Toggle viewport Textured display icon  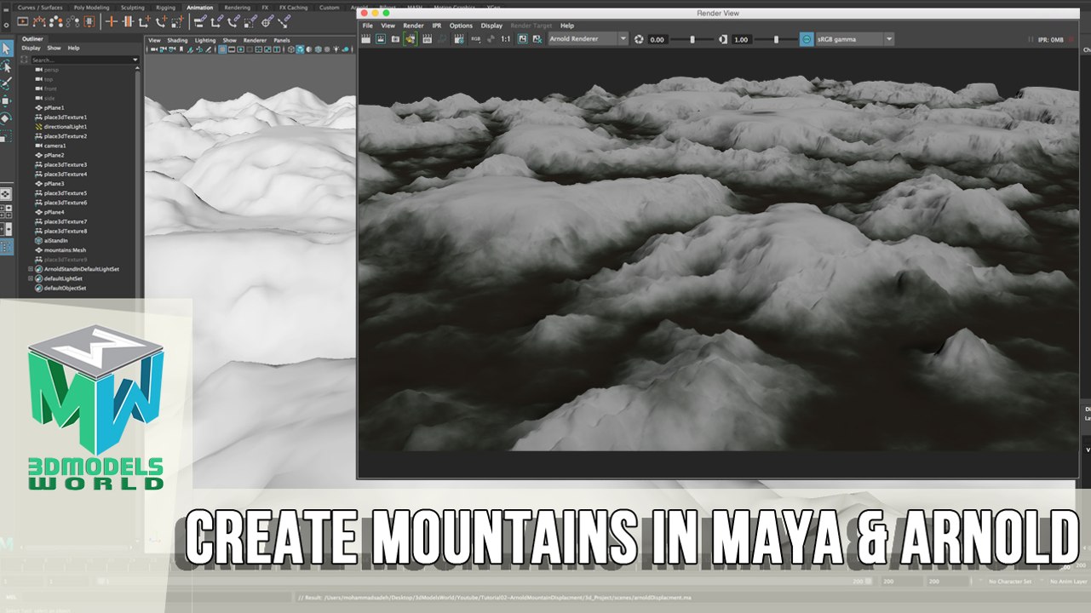click(327, 49)
